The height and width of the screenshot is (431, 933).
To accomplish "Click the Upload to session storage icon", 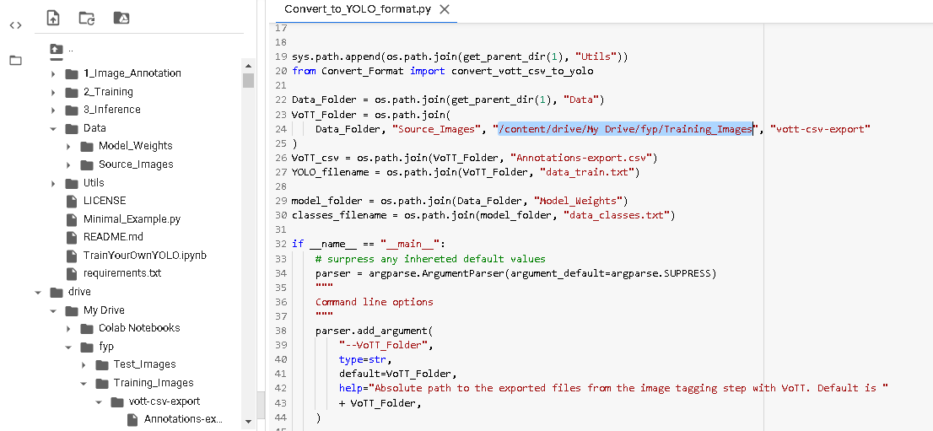I will pyautogui.click(x=53, y=18).
